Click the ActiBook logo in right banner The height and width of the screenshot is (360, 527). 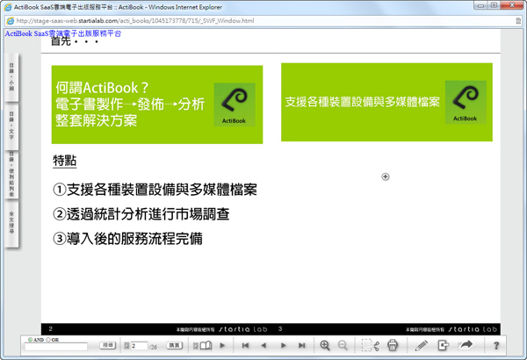(x=466, y=102)
